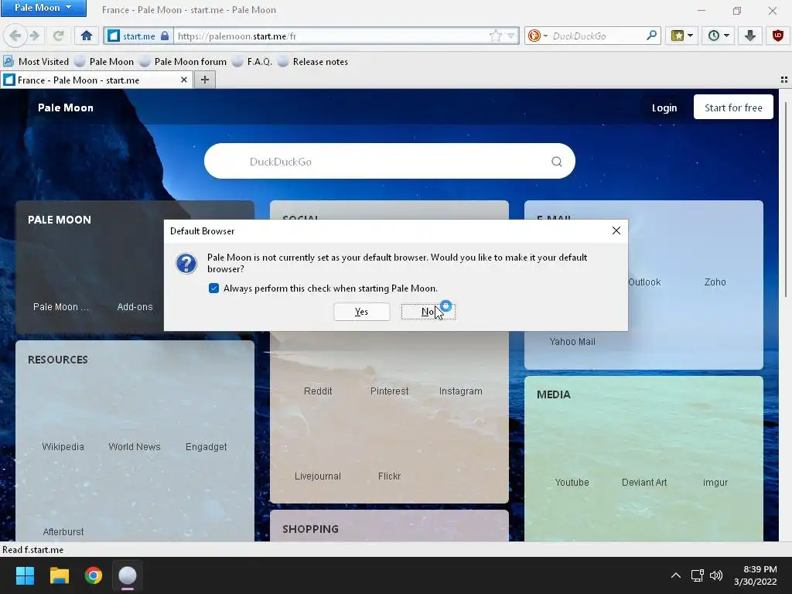
Task: Click the Pale Moon page header title
Action: [x=66, y=108]
